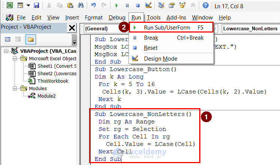Click the green Run Sub toolbar icon
Image resolution: width=280 pixels, height=165 pixels.
[117, 6]
